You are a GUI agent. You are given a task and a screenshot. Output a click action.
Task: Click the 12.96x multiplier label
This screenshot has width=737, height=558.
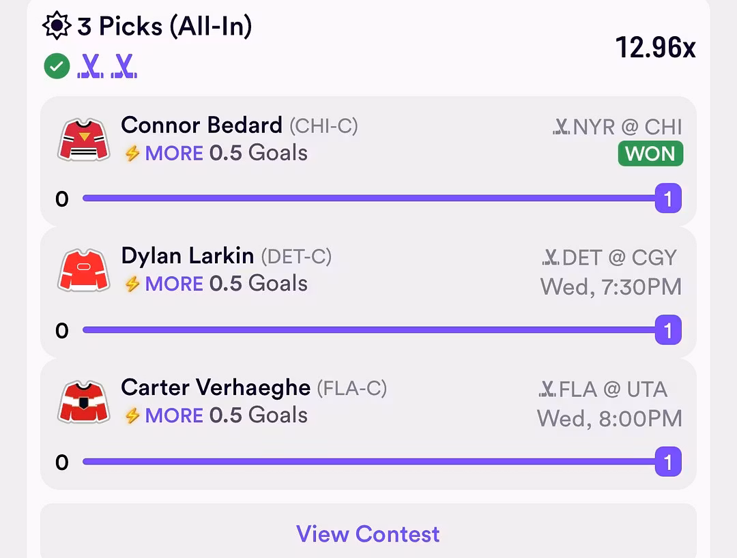tap(657, 48)
